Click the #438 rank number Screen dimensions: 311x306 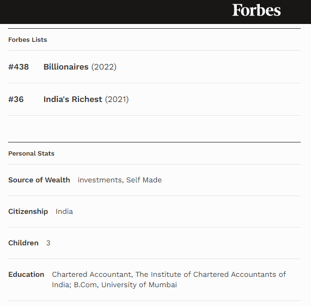pyautogui.click(x=18, y=67)
